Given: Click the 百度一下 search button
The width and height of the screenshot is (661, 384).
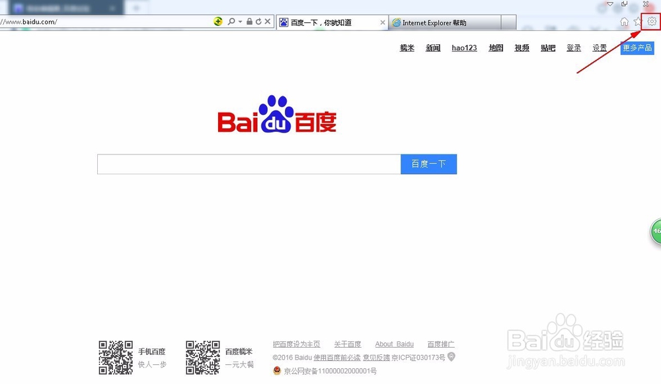Looking at the screenshot, I should pyautogui.click(x=429, y=164).
